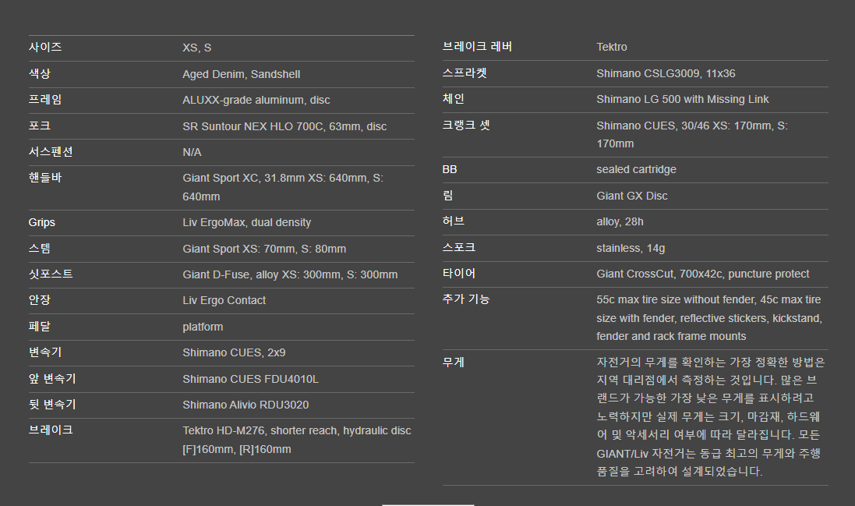Click the 'Liv ErgoMax, dual density' text
The height and width of the screenshot is (506, 855).
[x=246, y=222]
